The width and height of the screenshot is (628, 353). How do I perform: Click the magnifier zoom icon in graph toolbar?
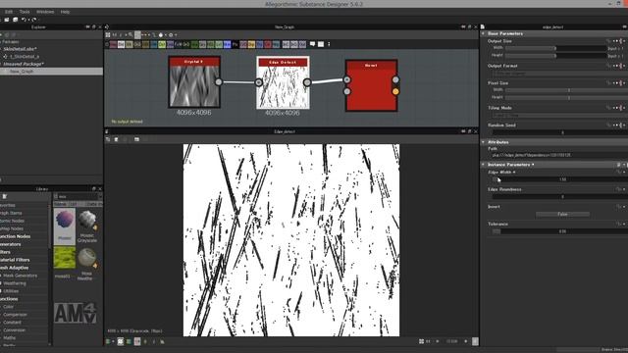(131, 35)
